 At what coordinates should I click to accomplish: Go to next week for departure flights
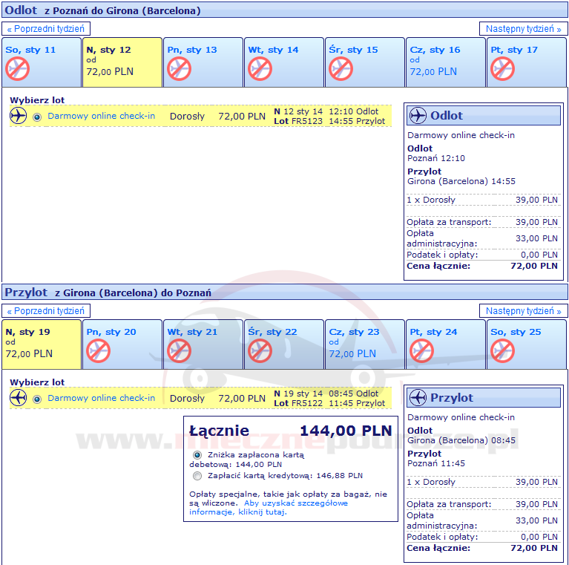pos(523,29)
